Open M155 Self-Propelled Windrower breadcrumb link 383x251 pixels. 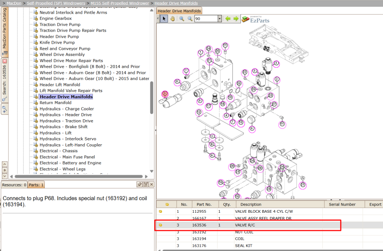[x=119, y=3]
